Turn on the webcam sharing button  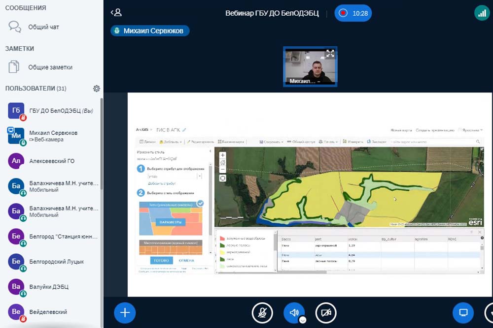tap(326, 313)
